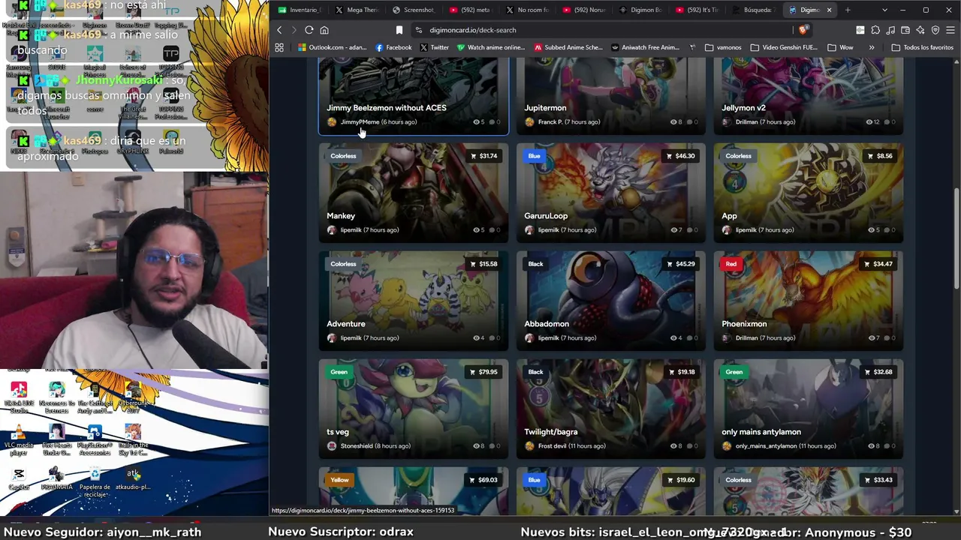Reload the digimoncard.io page

(x=309, y=30)
